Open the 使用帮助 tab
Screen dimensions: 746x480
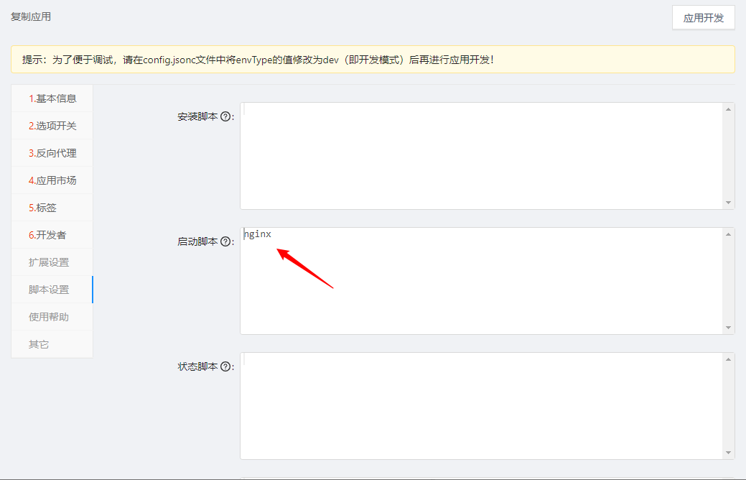tap(49, 317)
